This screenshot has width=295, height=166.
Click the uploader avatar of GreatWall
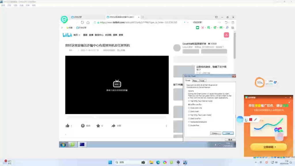tap(177, 48)
